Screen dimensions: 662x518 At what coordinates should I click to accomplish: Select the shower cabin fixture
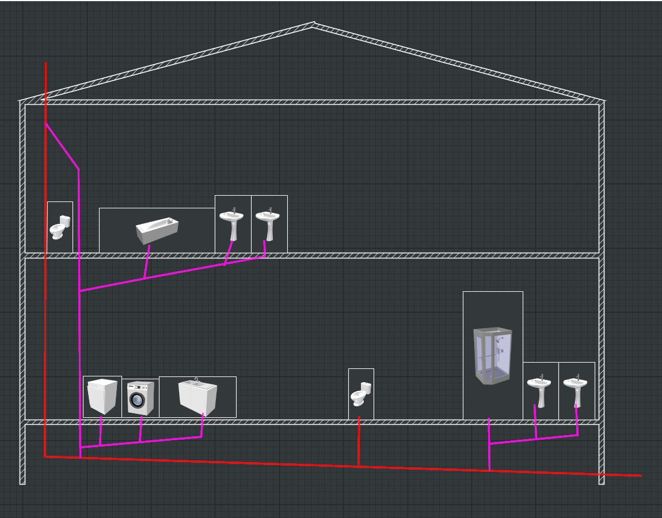click(492, 356)
